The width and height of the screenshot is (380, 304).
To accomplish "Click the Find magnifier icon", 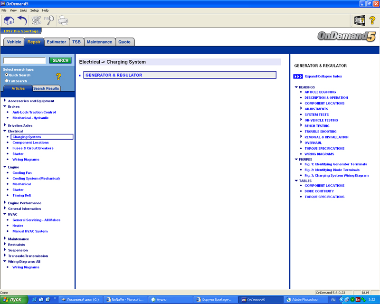I will [49, 20].
